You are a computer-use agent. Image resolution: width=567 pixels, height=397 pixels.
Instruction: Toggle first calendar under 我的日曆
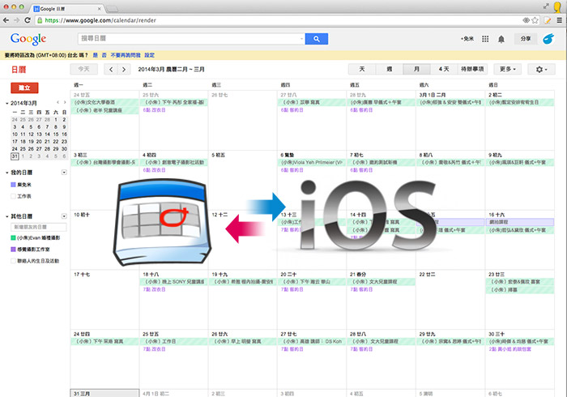click(x=14, y=185)
